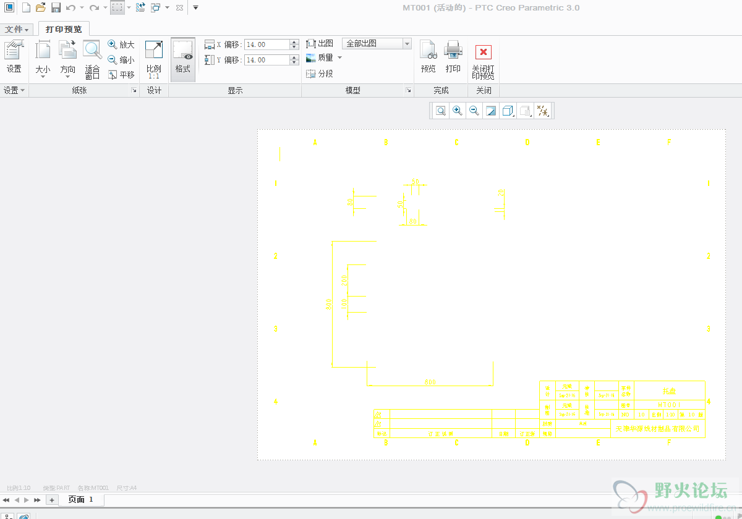Open the 文件 file menu
This screenshot has height=519, width=742.
(x=17, y=29)
